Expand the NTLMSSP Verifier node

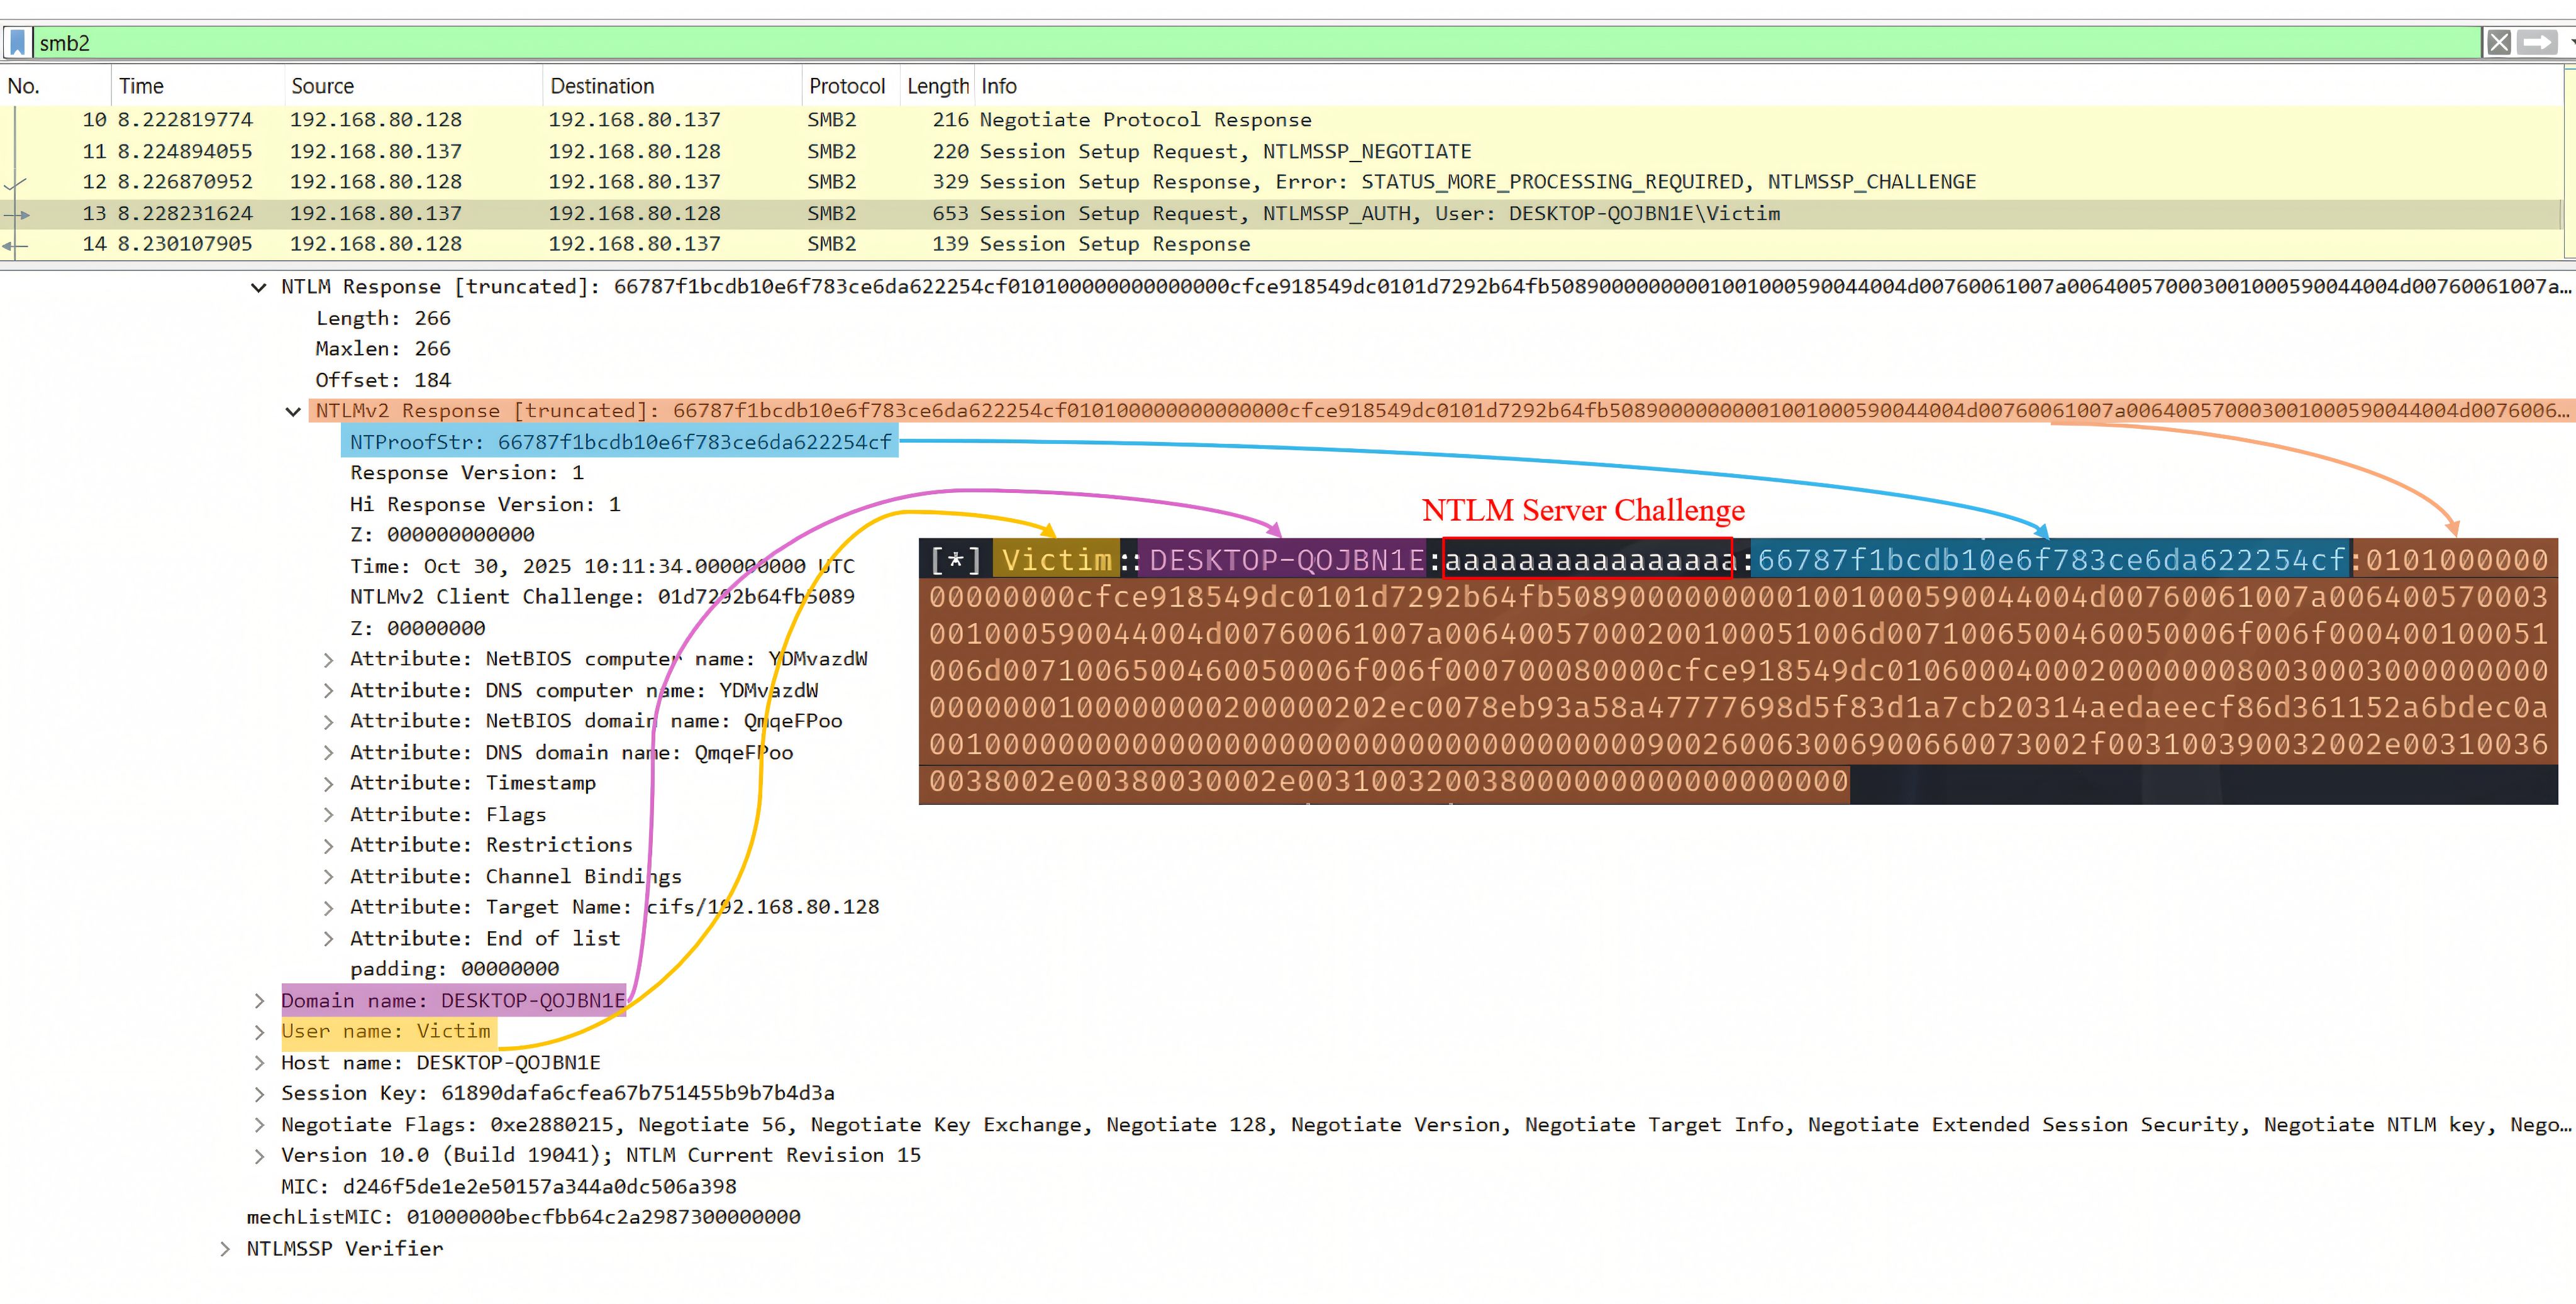click(x=225, y=1249)
